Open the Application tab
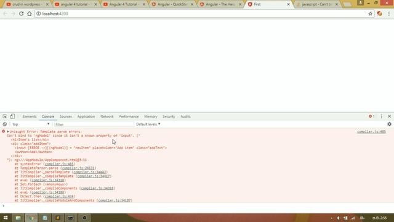The width and height of the screenshot is (394, 222). pos(86,117)
